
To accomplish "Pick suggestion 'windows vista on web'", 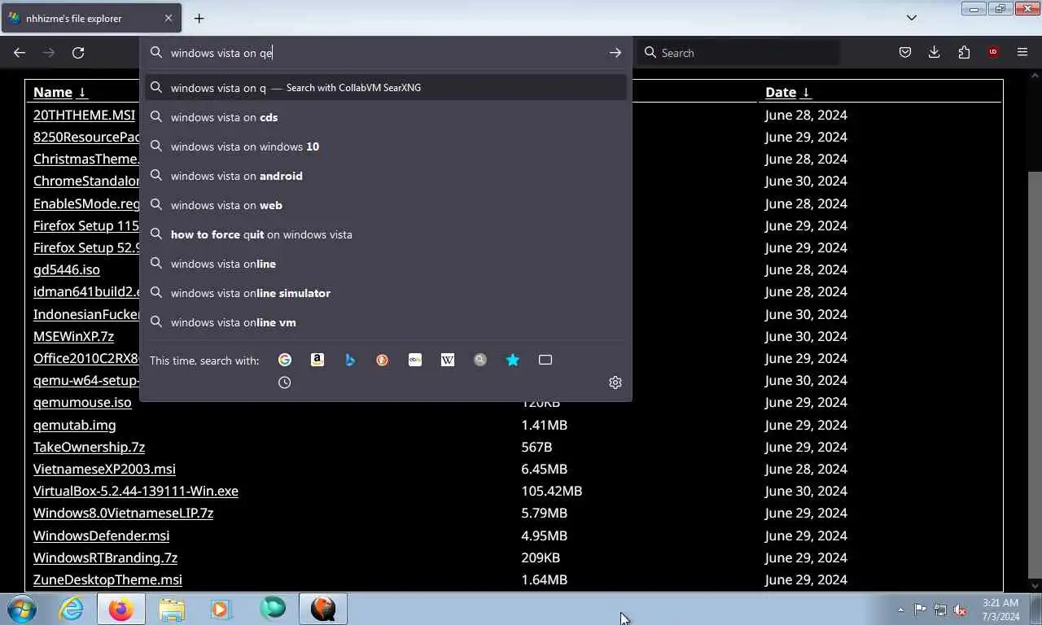I will pyautogui.click(x=386, y=205).
